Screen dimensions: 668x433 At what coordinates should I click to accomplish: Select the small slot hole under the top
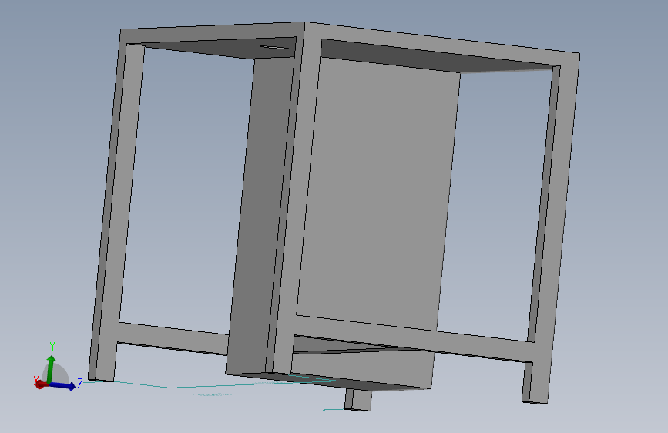[x=275, y=47]
